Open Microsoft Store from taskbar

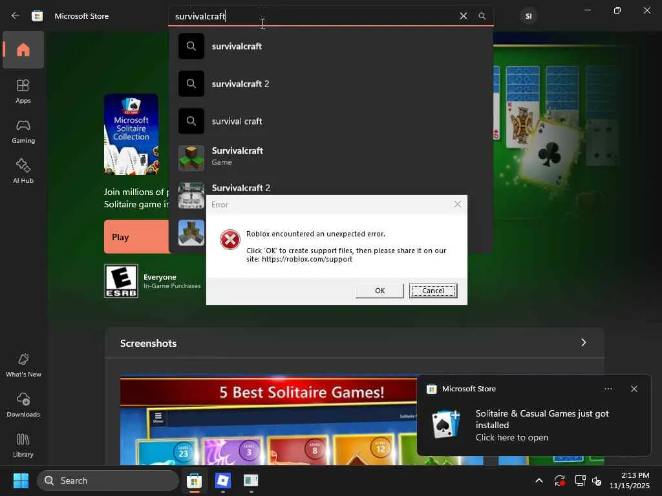point(194,480)
